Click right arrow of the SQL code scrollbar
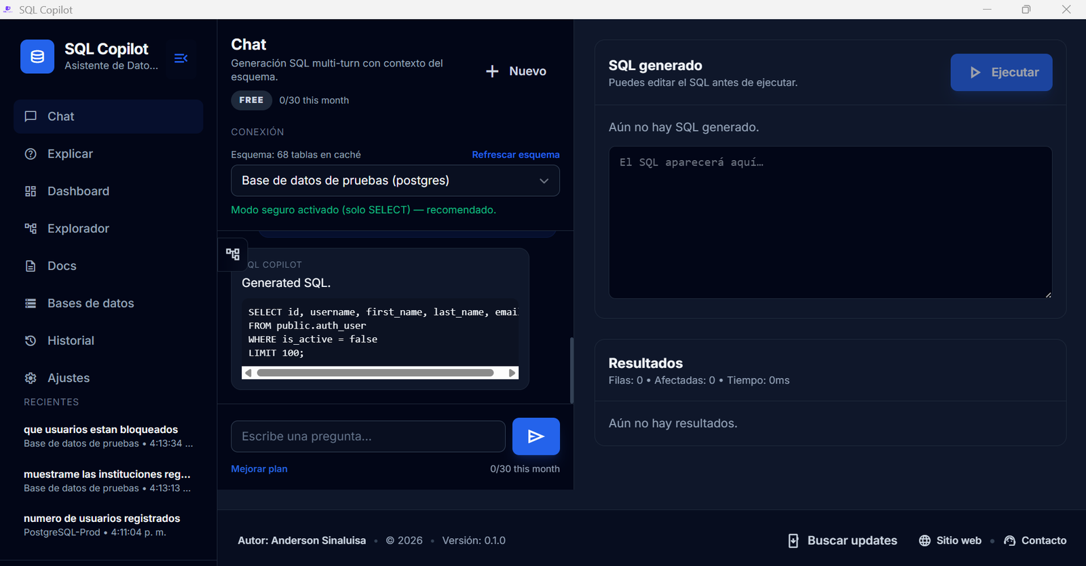1086x566 pixels. coord(512,373)
